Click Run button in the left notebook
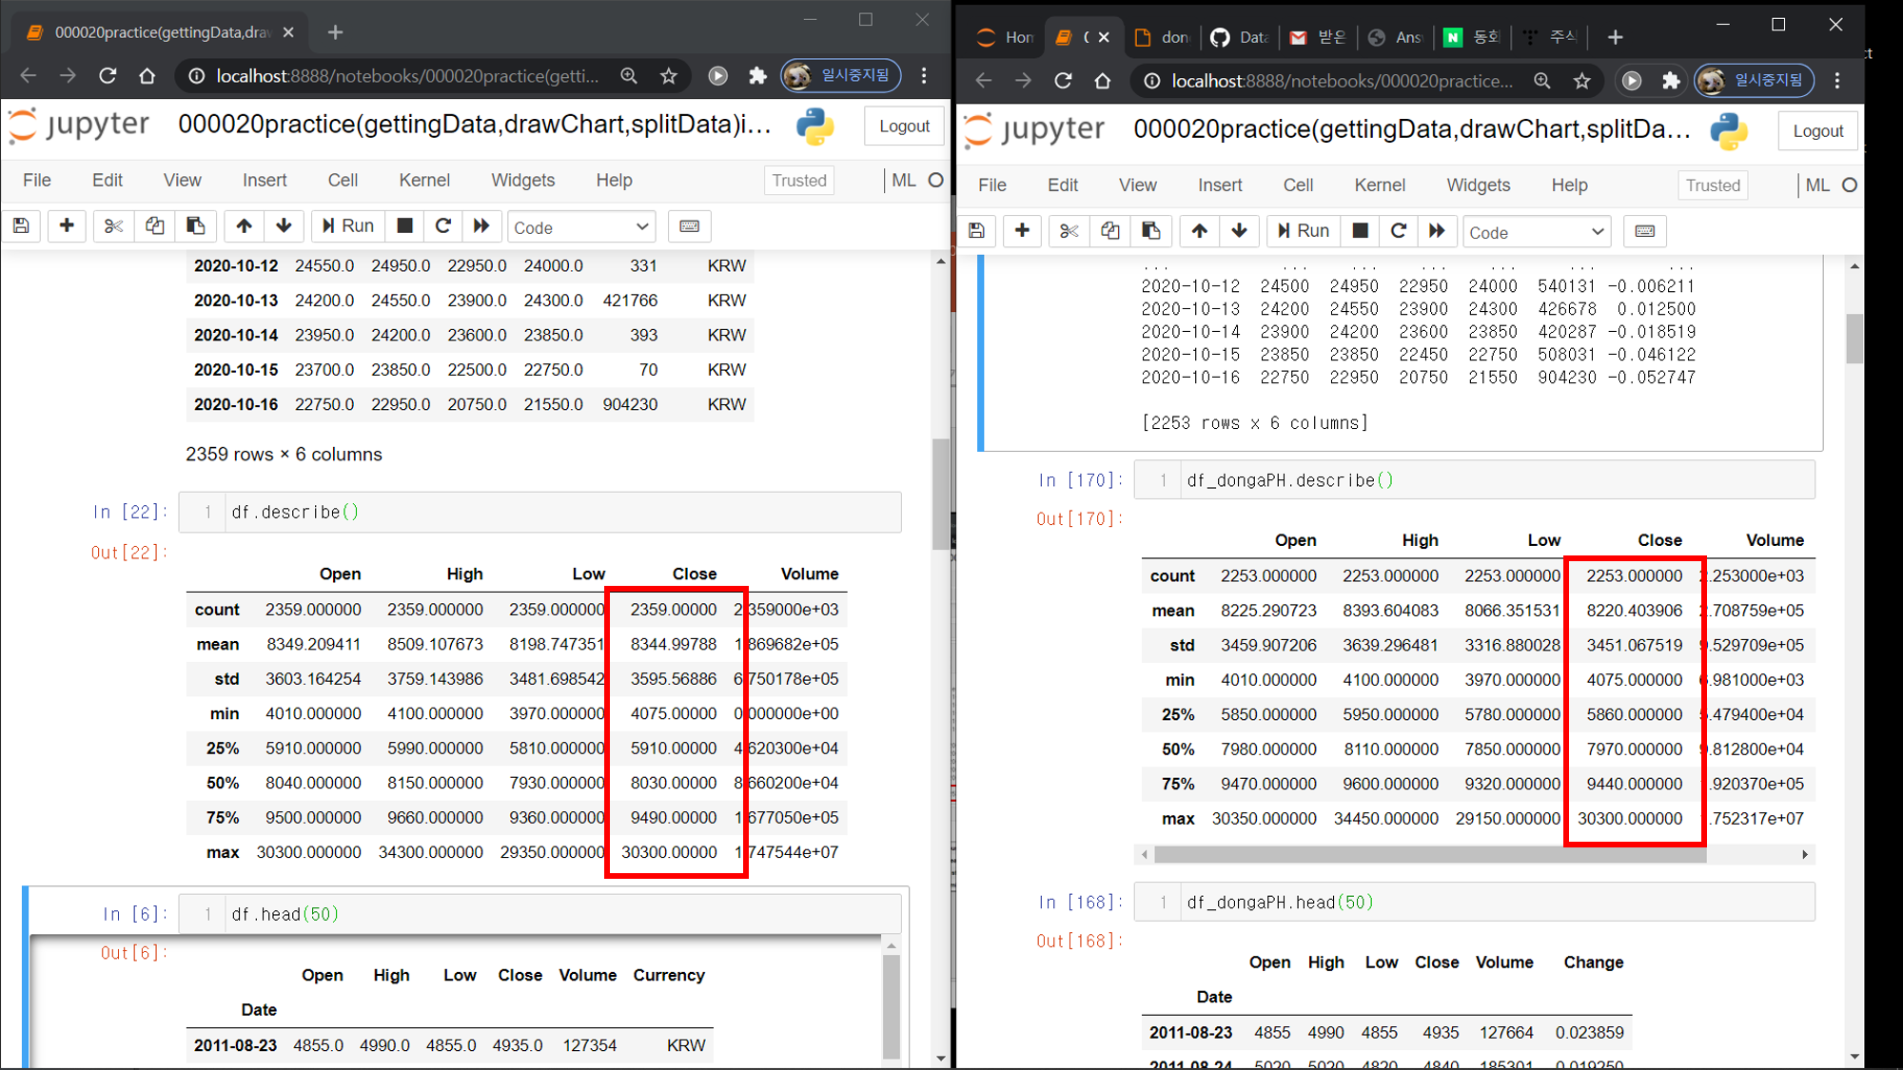 [347, 226]
